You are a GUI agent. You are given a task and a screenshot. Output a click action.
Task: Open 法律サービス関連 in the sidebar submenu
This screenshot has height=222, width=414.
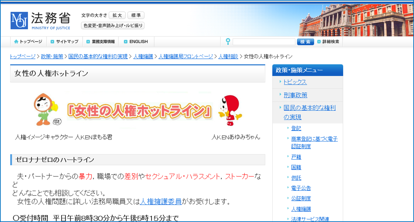[x=310, y=219]
